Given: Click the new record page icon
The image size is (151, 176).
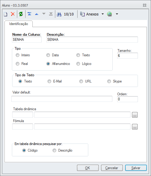Looking at the screenshot, I should 6,14.
